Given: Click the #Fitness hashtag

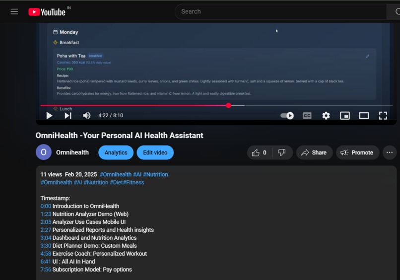Looking at the screenshot, I should [133, 183].
